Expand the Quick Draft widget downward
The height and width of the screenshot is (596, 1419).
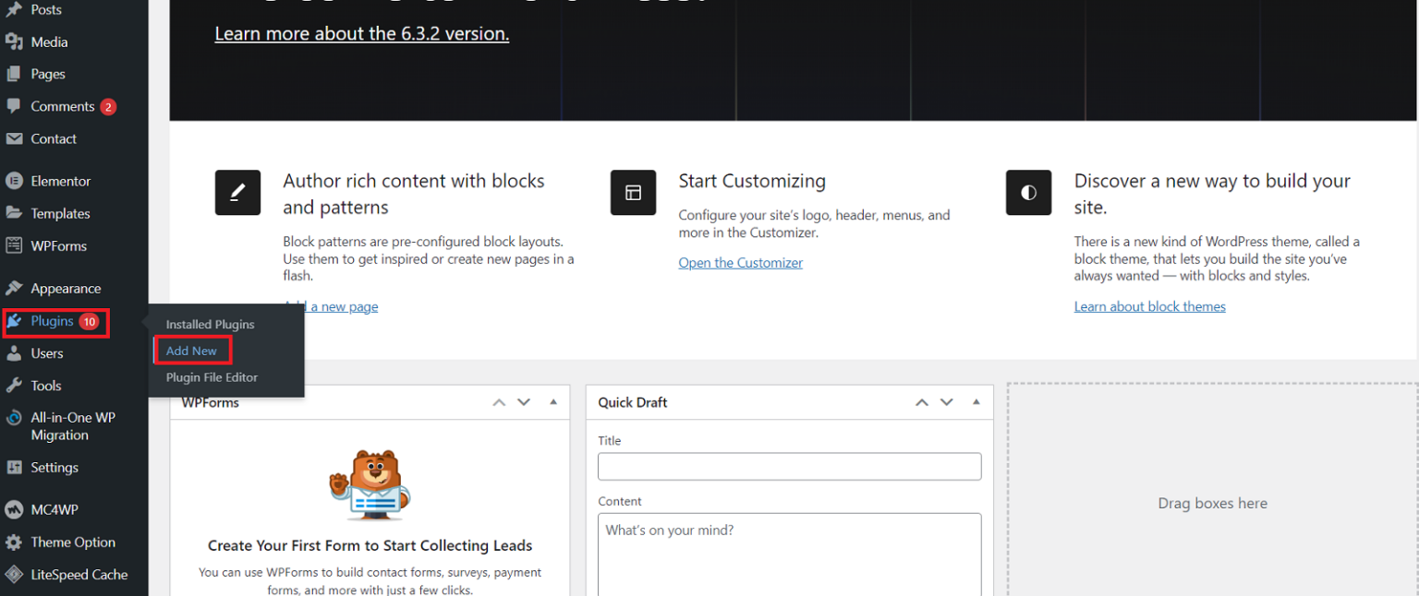tap(947, 401)
